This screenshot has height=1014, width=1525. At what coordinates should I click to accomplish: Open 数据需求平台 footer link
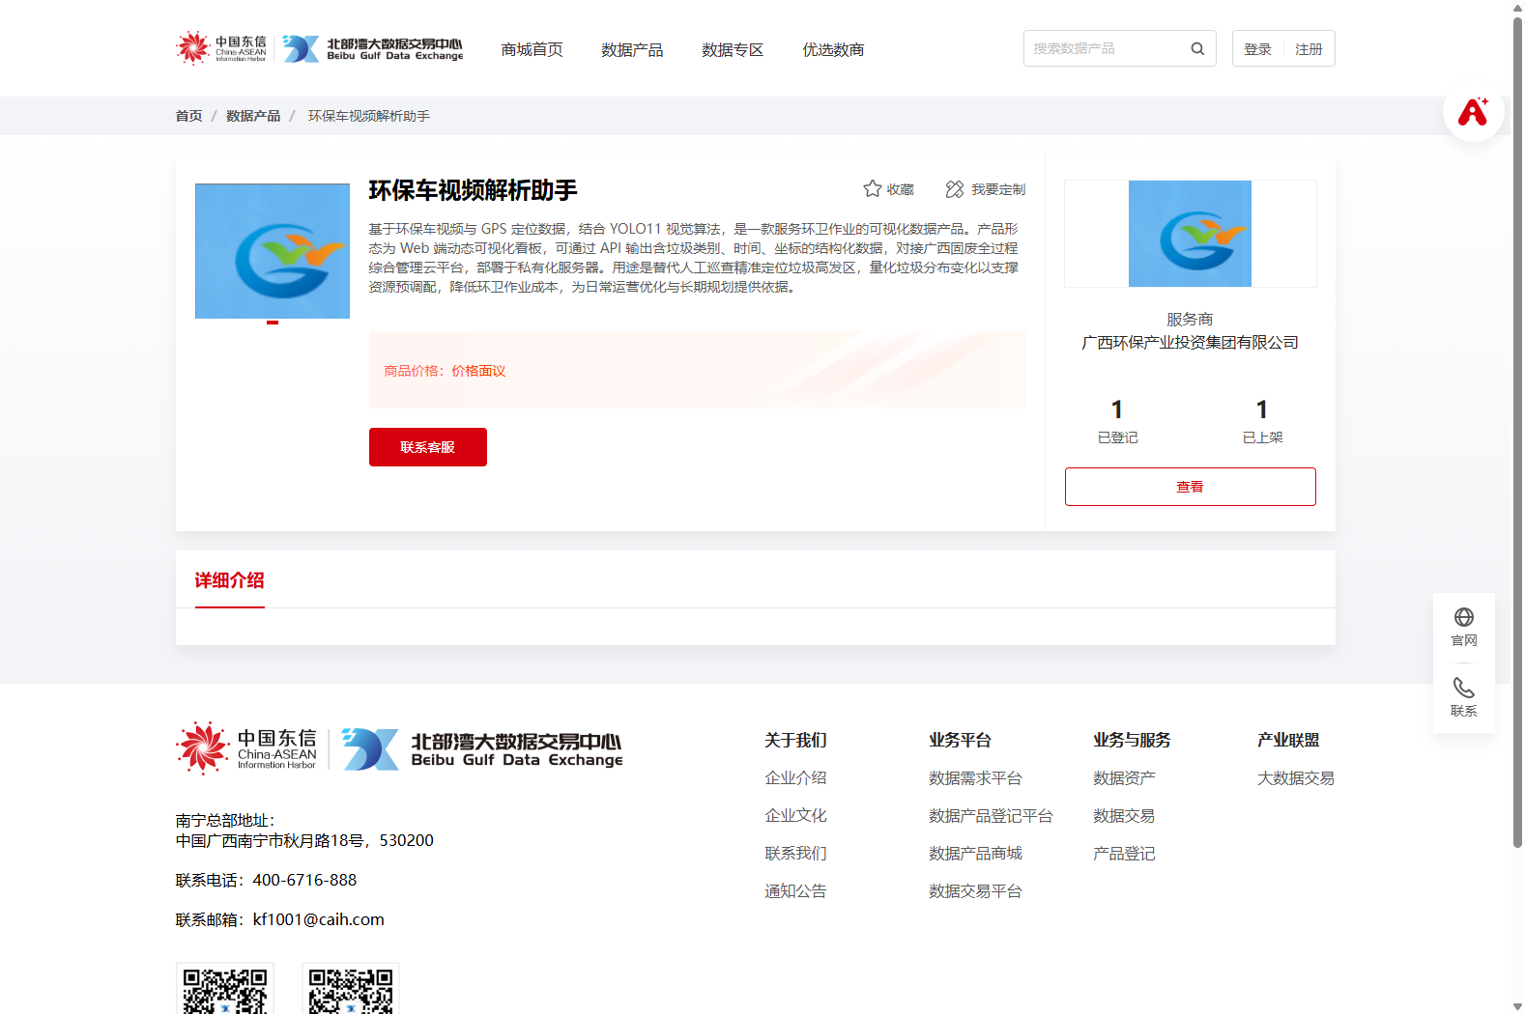coord(976,778)
